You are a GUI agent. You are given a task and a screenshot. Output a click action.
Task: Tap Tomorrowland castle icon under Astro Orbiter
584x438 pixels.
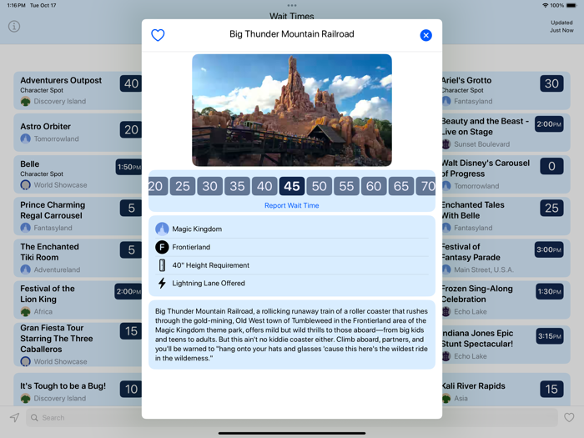tap(25, 139)
